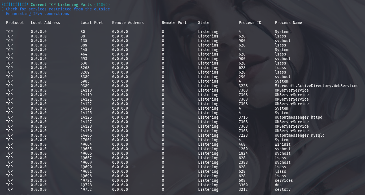Click the Process Name column header
365x195 pixels.
[288, 23]
